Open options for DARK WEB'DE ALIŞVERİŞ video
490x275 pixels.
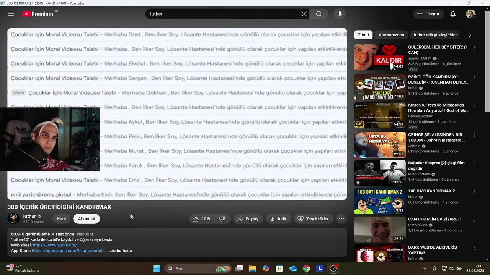pyautogui.click(x=475, y=248)
